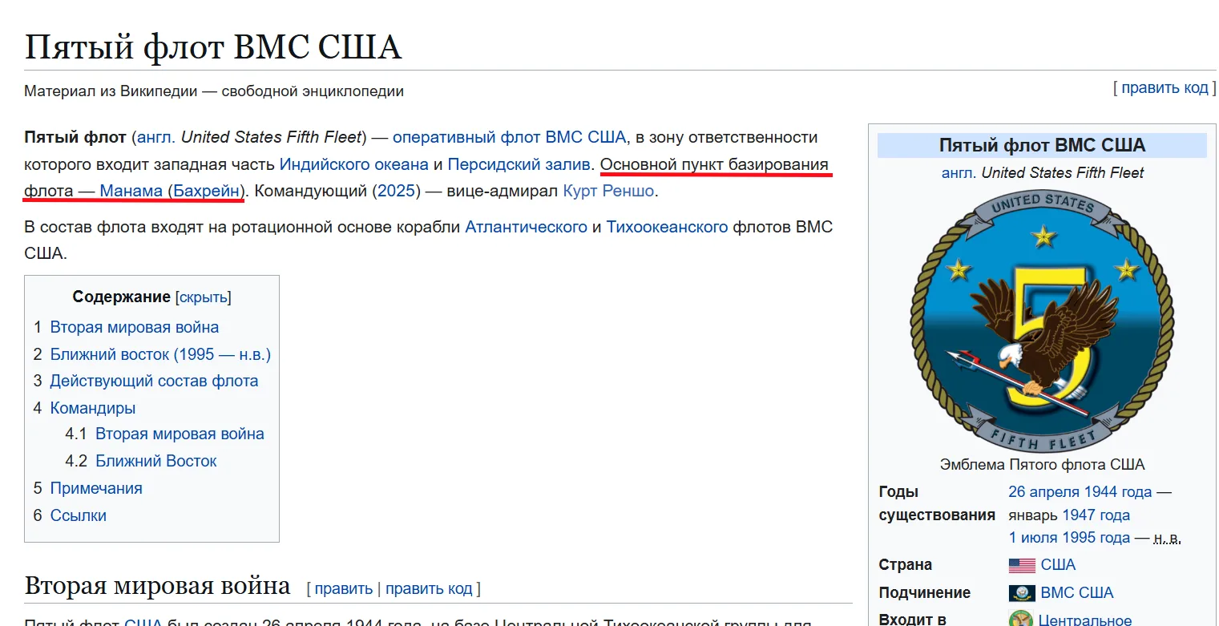Screen dimensions: 1219x626
Task: Open the "Манама" link in intro
Action: point(131,192)
